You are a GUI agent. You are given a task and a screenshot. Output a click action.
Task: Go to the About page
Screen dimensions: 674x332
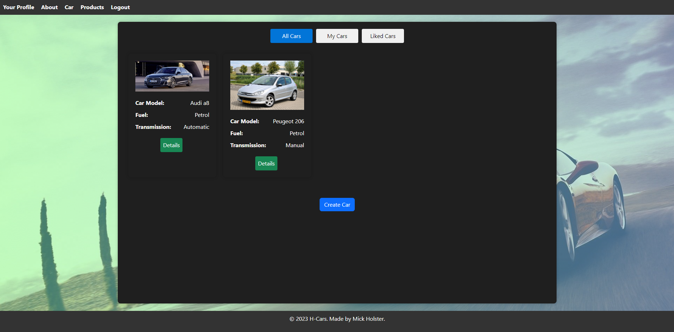pos(49,7)
